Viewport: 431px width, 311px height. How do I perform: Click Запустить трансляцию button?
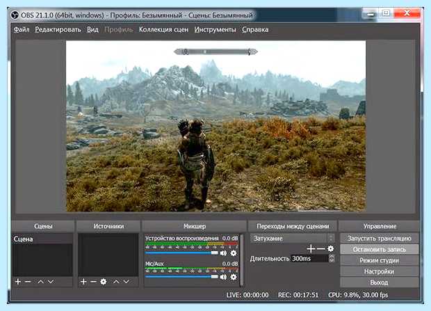380,239
